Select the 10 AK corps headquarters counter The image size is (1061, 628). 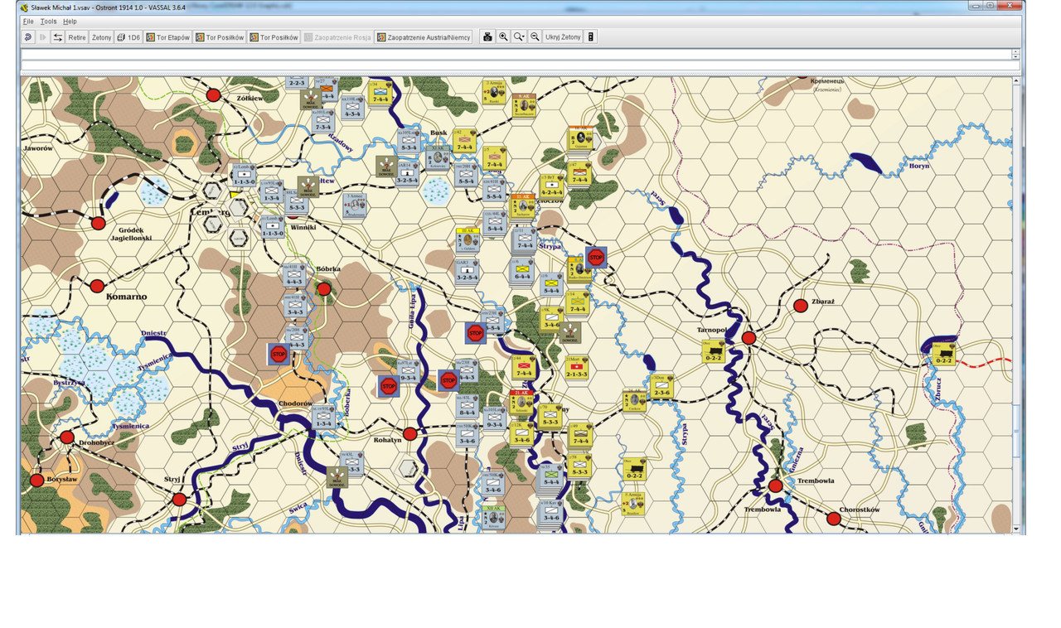581,139
